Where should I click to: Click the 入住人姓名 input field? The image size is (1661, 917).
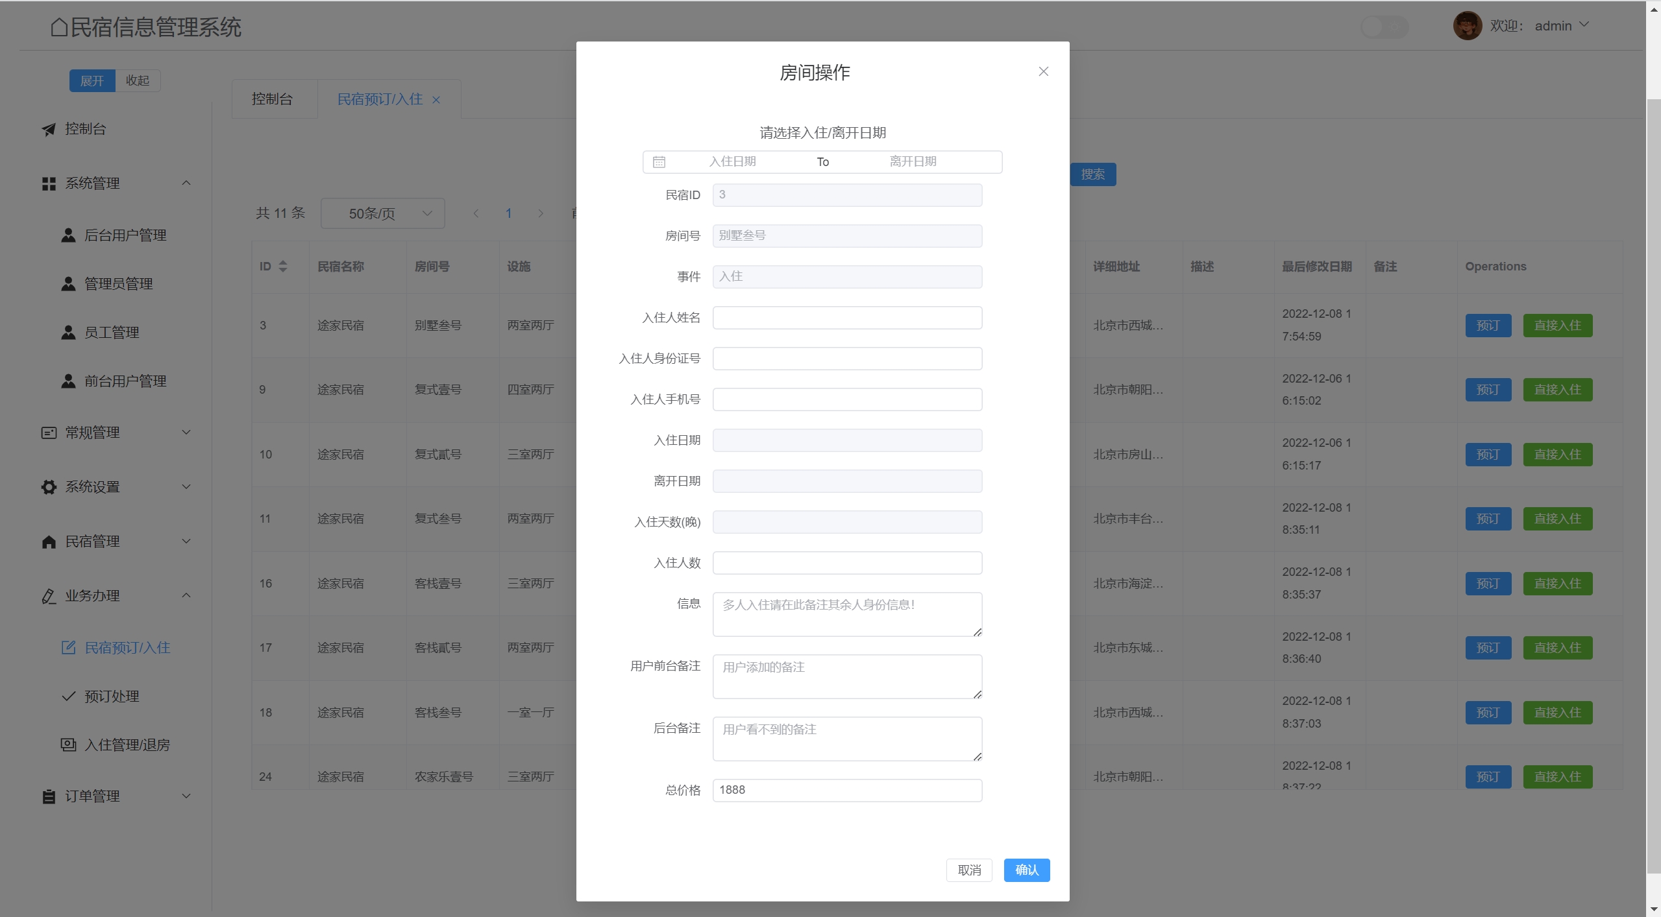847,318
